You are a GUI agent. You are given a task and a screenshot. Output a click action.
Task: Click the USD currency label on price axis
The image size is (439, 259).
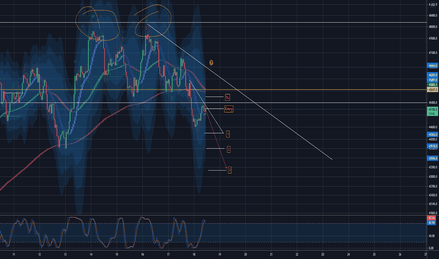point(433,5)
